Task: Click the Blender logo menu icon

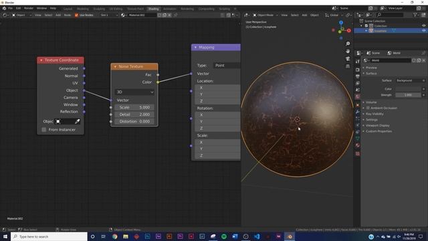Action: click(4, 9)
